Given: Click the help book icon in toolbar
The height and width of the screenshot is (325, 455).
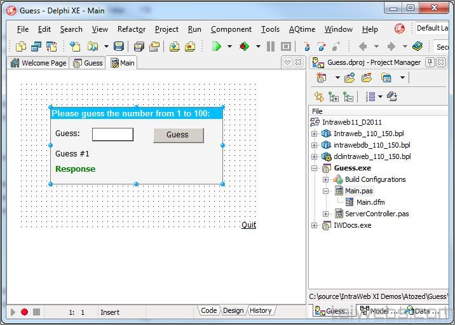Looking at the screenshot, I should click(417, 46).
